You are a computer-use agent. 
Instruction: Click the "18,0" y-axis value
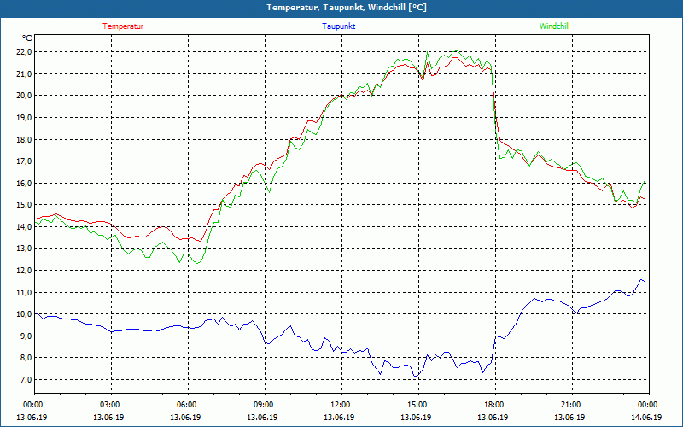point(25,139)
